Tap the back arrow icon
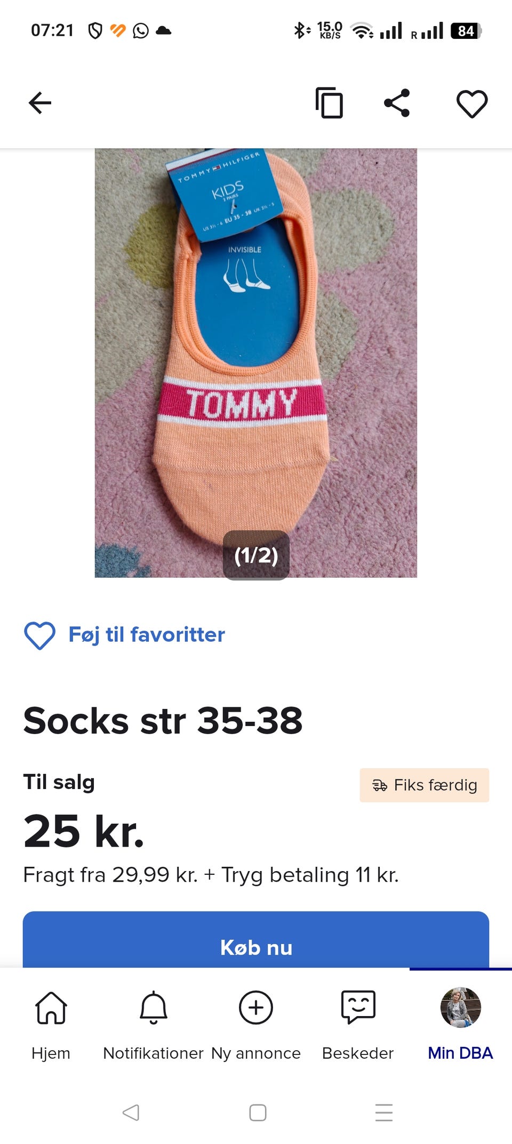Viewport: 512px width, 1144px height. (40, 103)
